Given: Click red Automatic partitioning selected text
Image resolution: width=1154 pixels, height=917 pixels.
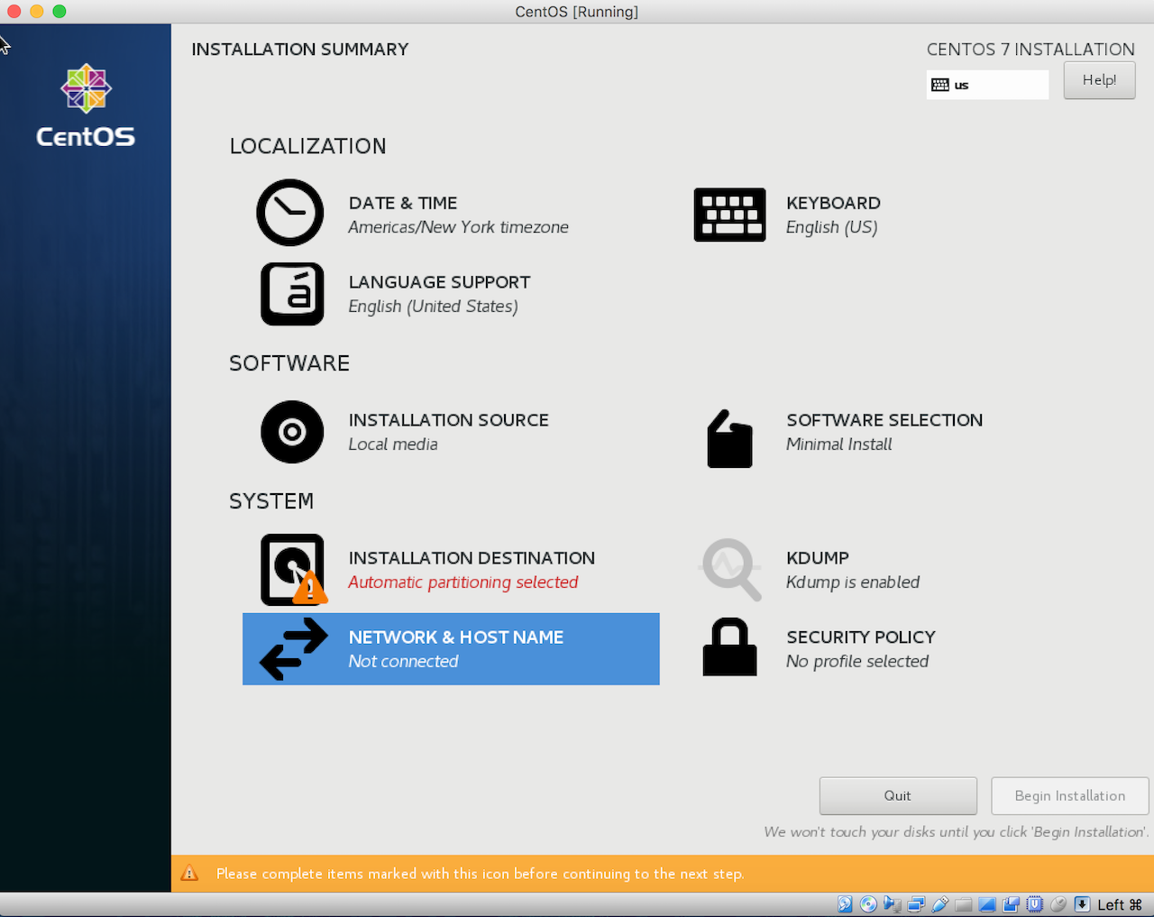Looking at the screenshot, I should 463,582.
